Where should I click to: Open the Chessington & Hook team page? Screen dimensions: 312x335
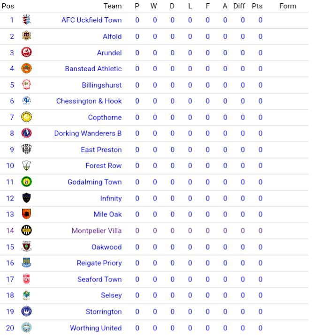pos(89,101)
